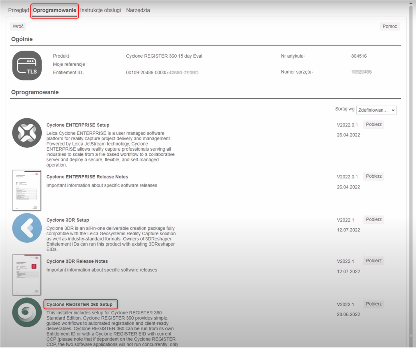This screenshot has width=416, height=349.
Task: Open the Instrukcje obsługi tab
Action: (x=101, y=11)
